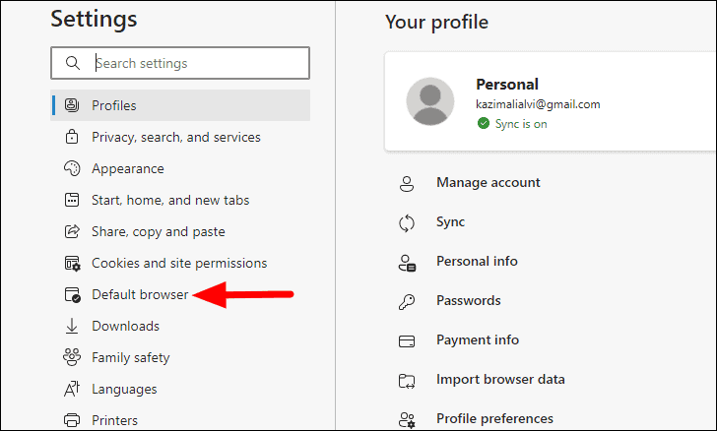The height and width of the screenshot is (431, 717).
Task: Click the Default browser icon
Action: tap(72, 295)
